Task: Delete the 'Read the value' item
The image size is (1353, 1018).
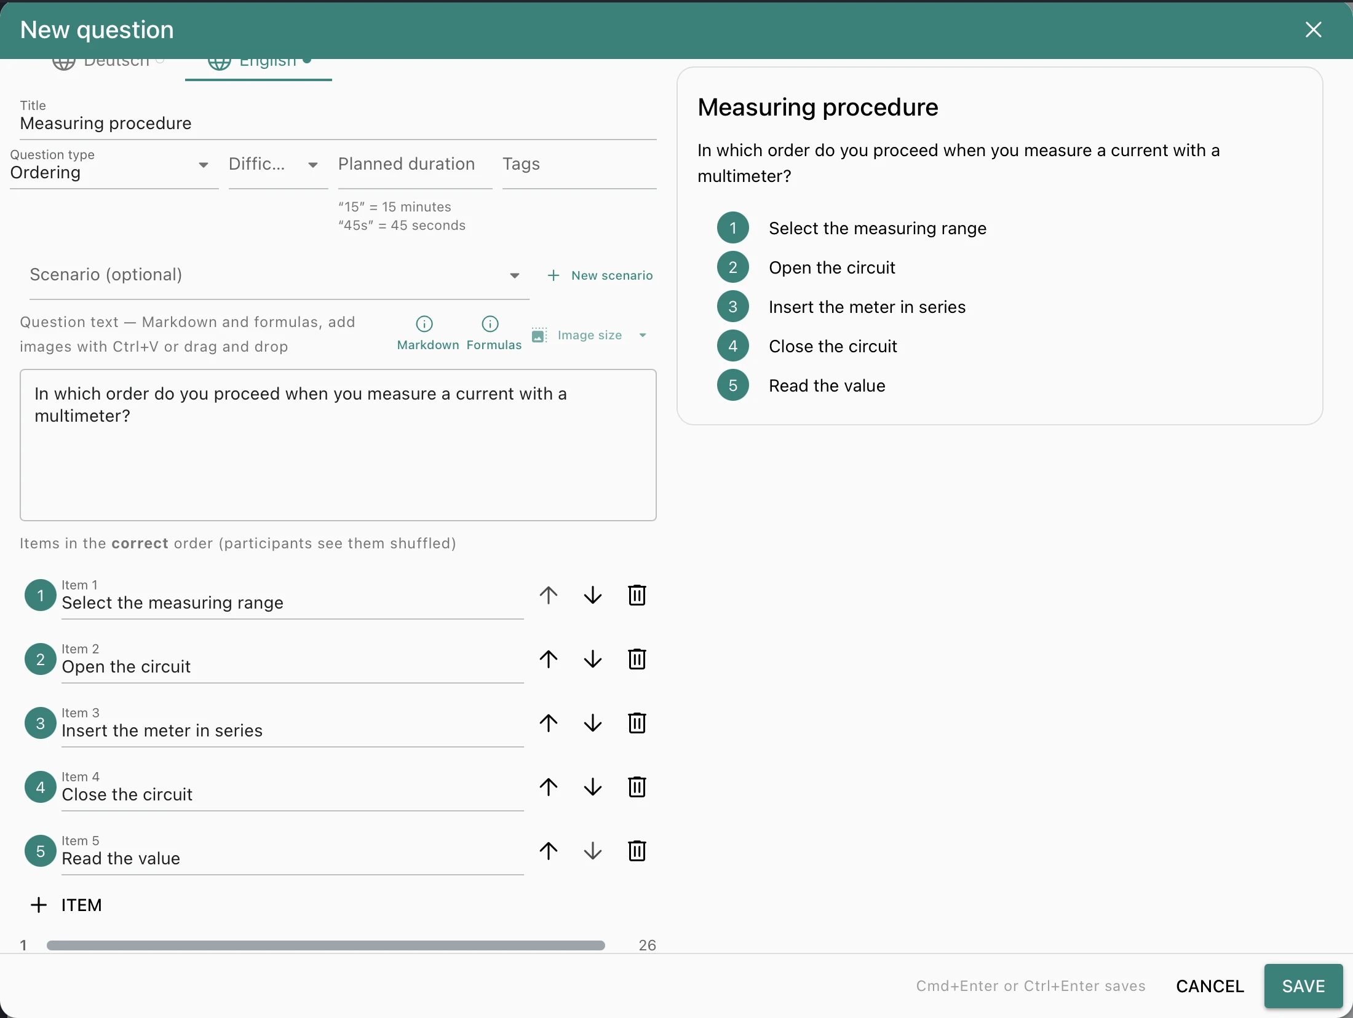Action: tap(637, 851)
